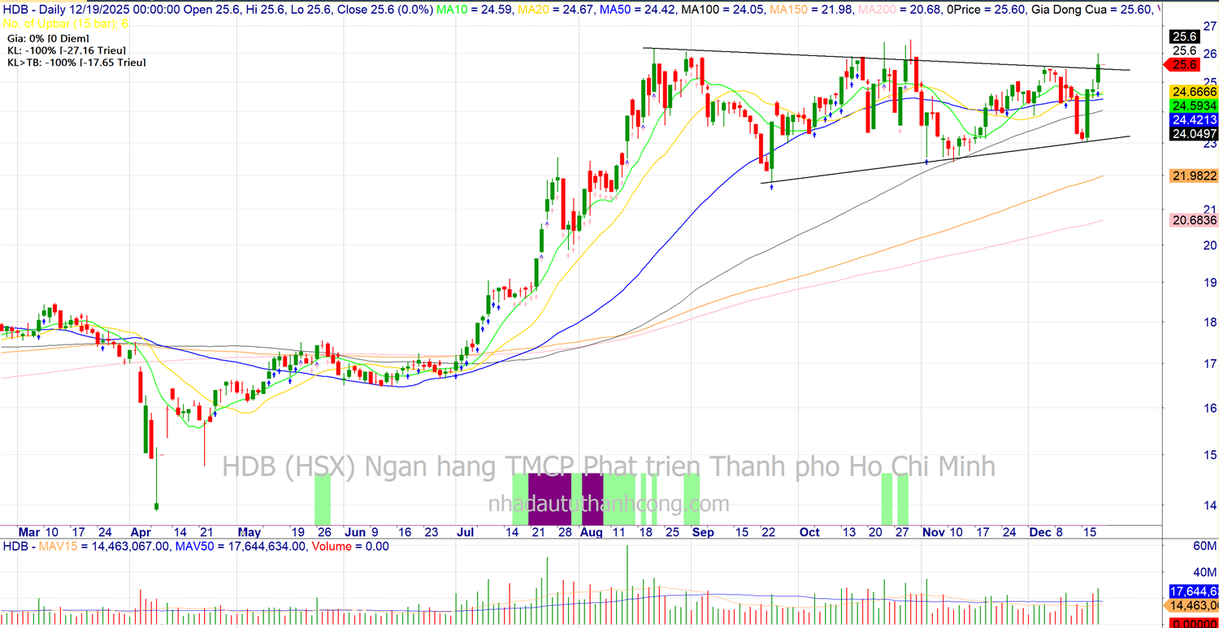This screenshot has width=1219, height=628.
Task: Click the pink 20.6836 MA200 value label
Action: pos(1193,220)
